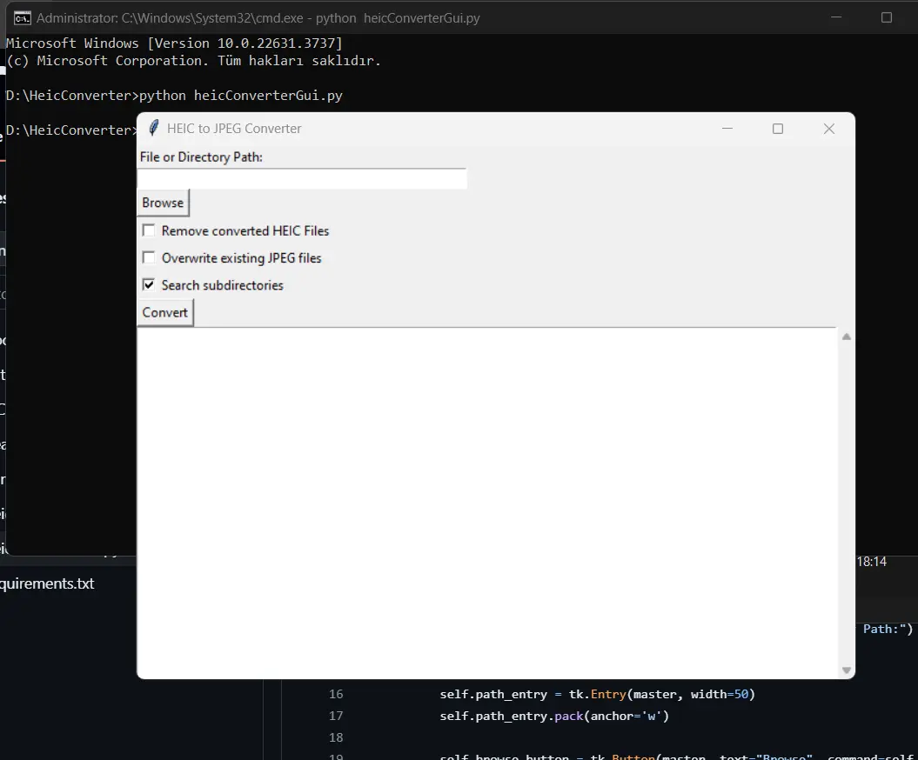Click code line 16 path_entry Entry
Image resolution: width=918 pixels, height=760 pixels.
pyautogui.click(x=597, y=695)
